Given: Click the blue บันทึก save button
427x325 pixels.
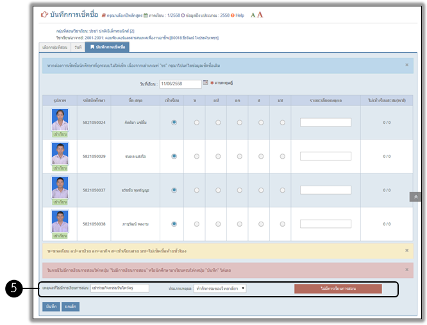Looking at the screenshot, I should [51, 306].
